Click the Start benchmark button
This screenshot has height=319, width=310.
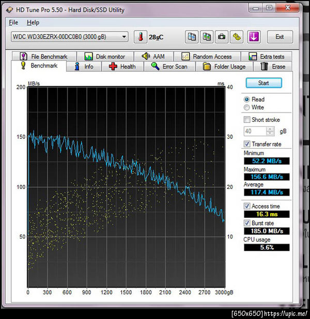[264, 83]
